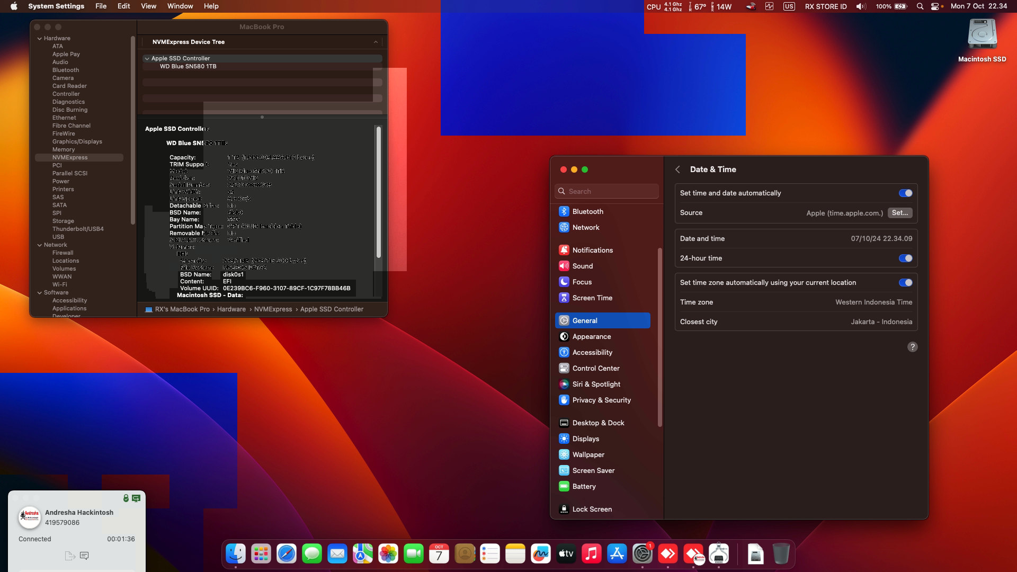The image size is (1017, 572).
Task: Open Music app in Dock
Action: pos(592,554)
